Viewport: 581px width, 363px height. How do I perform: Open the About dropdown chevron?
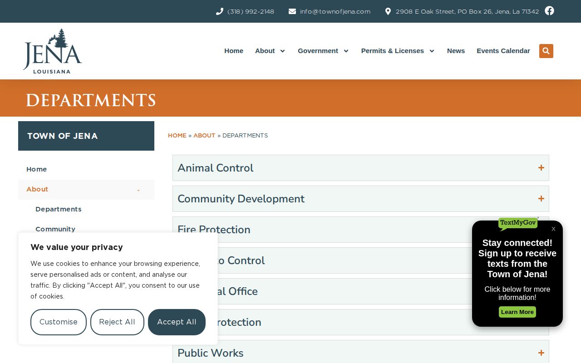click(x=282, y=51)
